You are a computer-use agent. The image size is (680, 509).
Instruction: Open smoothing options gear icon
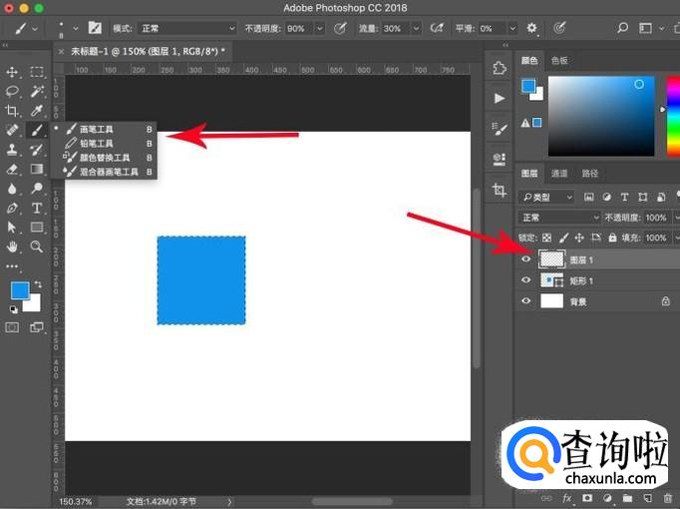point(531,29)
